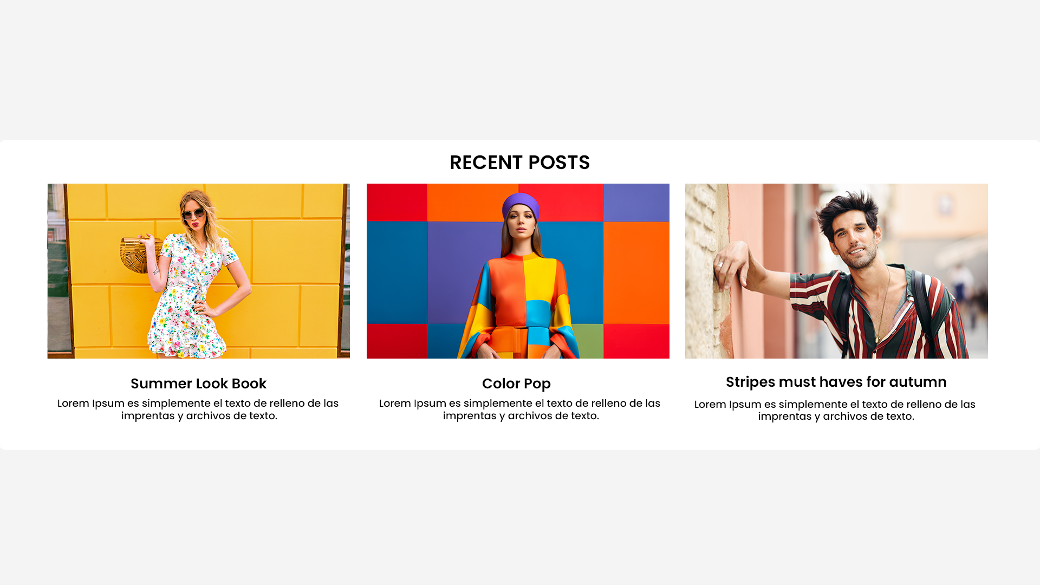Click the woman's sunglasses in first photo
The height and width of the screenshot is (585, 1040).
tap(193, 214)
